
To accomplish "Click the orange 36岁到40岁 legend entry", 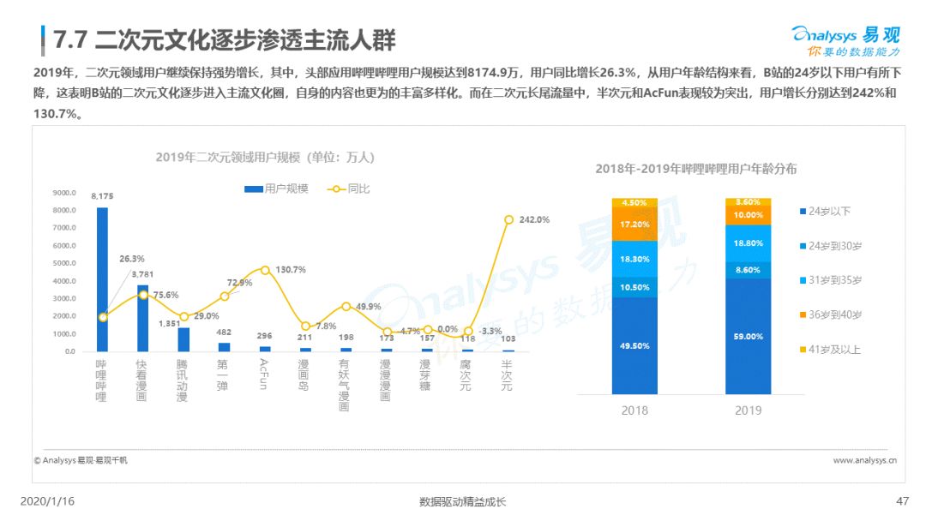I will (831, 314).
